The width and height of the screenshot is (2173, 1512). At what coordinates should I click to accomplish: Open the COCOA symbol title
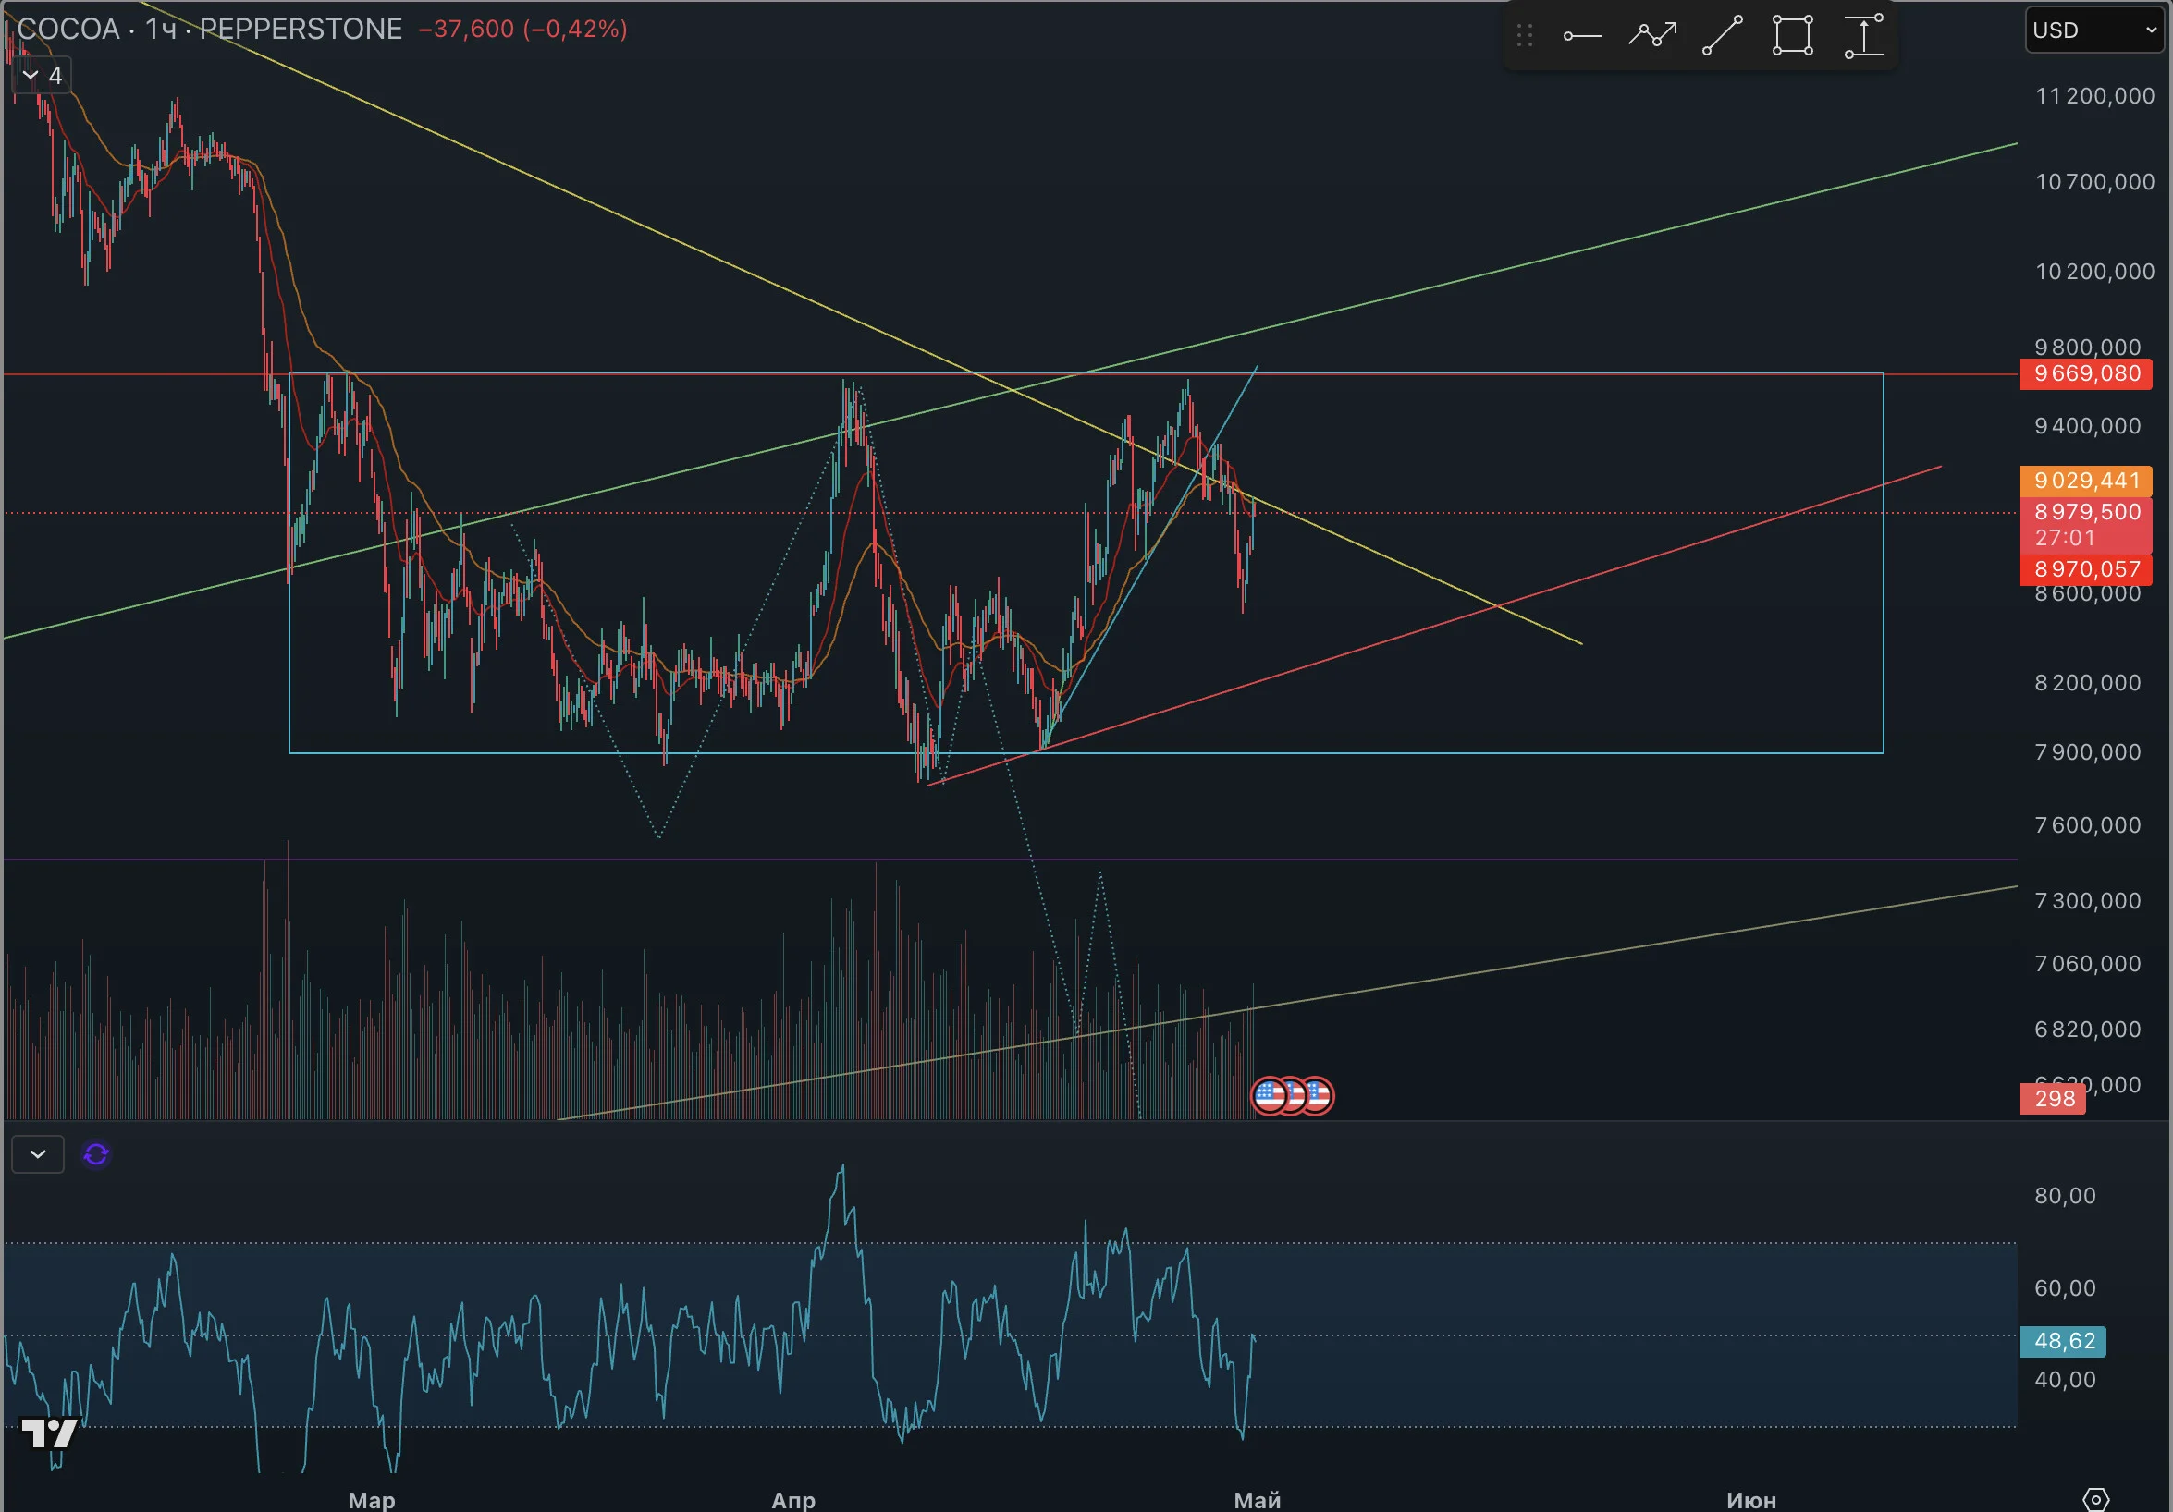point(210,30)
